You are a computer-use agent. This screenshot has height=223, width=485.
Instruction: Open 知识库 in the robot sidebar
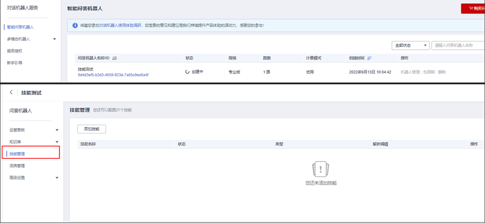point(15,142)
